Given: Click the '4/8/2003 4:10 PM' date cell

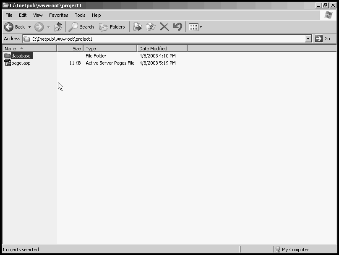Looking at the screenshot, I should pyautogui.click(x=157, y=56).
